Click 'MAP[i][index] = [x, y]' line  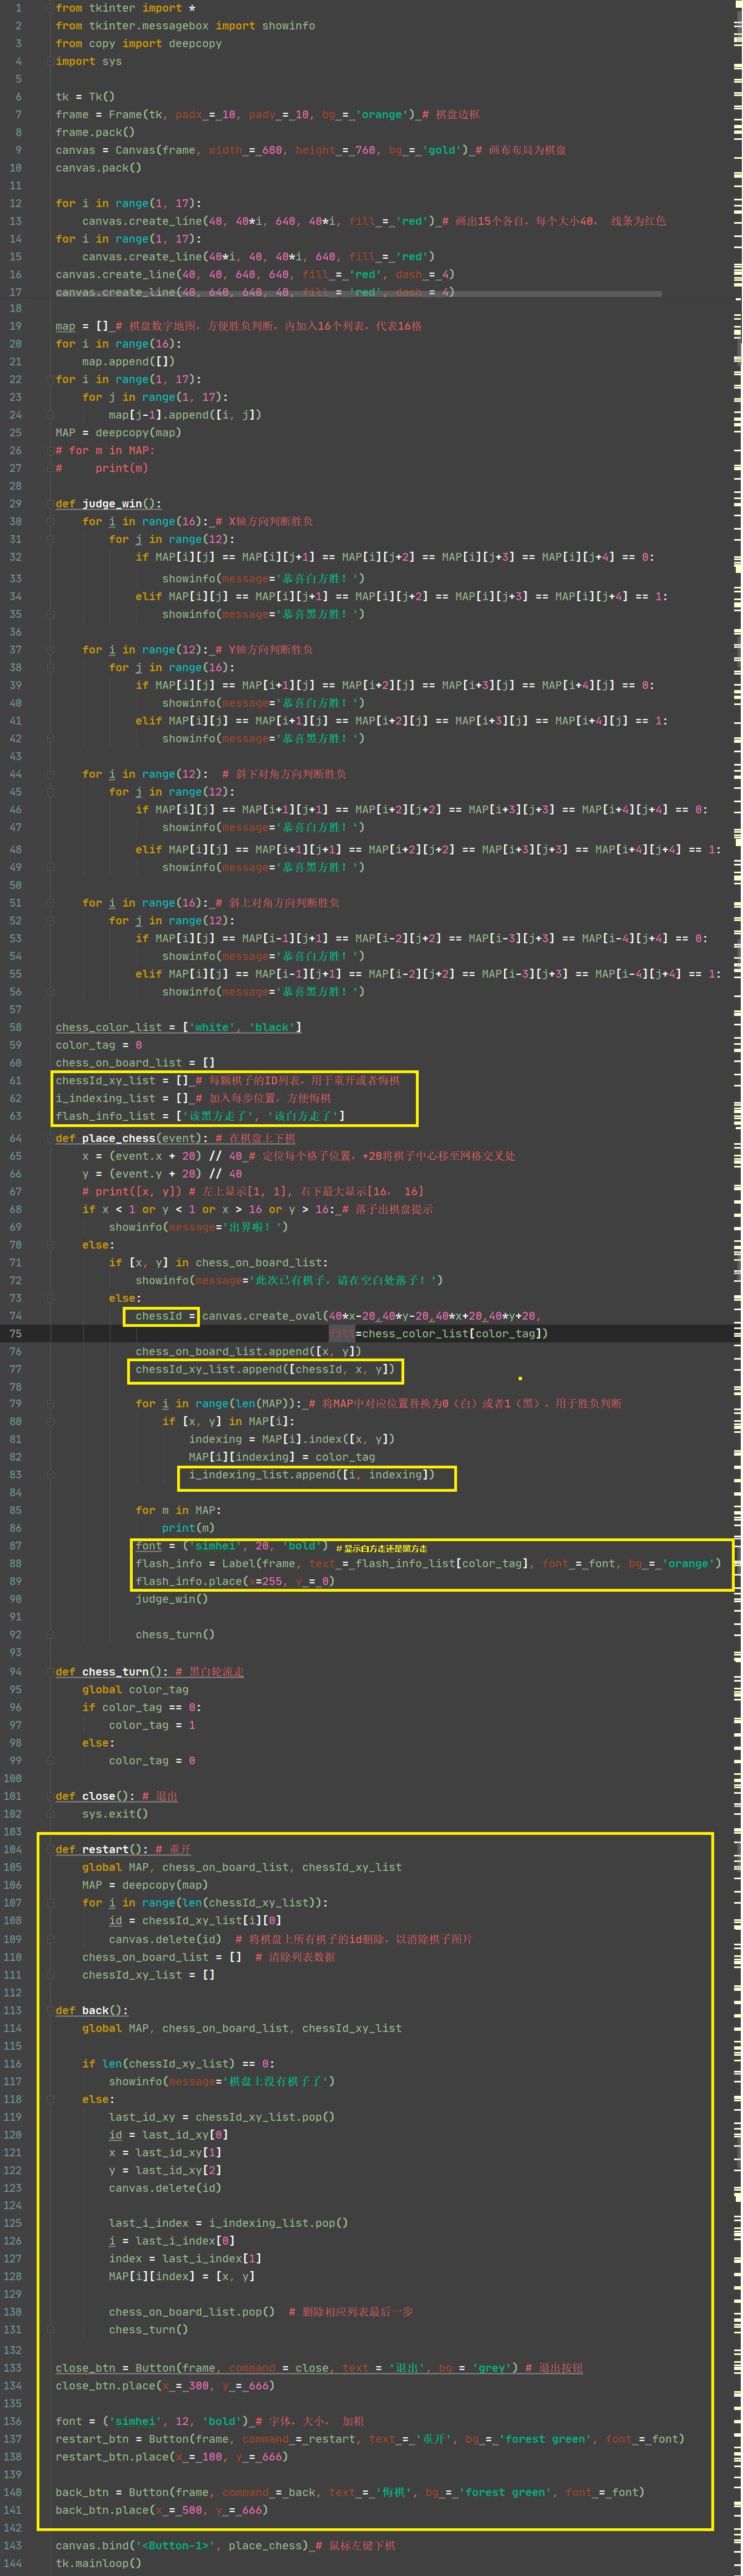tap(182, 2276)
